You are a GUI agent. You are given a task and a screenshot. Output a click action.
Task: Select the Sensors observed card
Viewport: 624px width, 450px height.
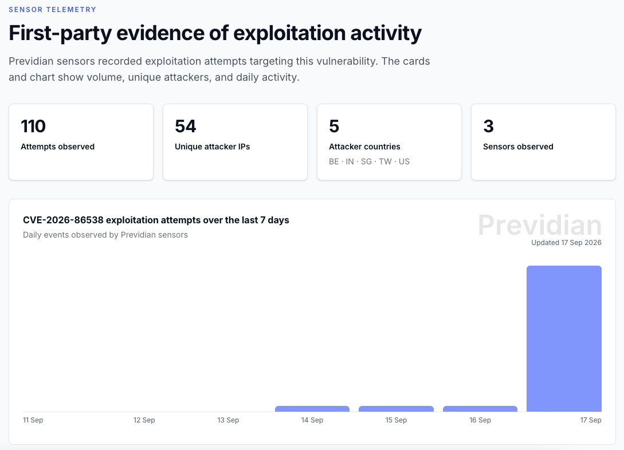click(543, 142)
